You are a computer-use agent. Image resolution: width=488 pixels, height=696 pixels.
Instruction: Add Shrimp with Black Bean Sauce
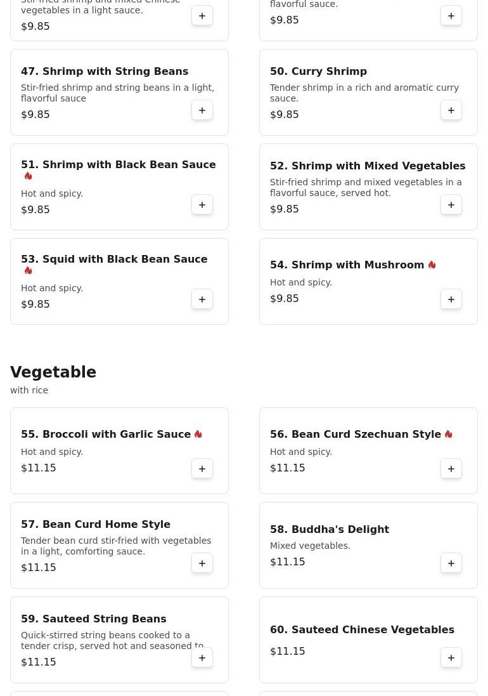(202, 205)
